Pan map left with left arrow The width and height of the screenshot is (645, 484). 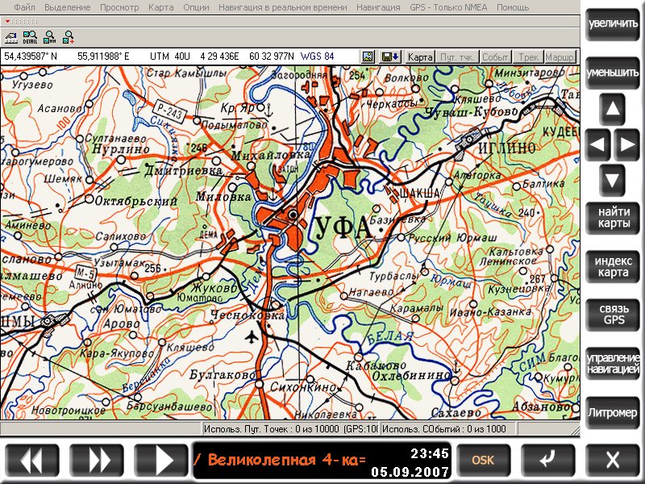598,145
